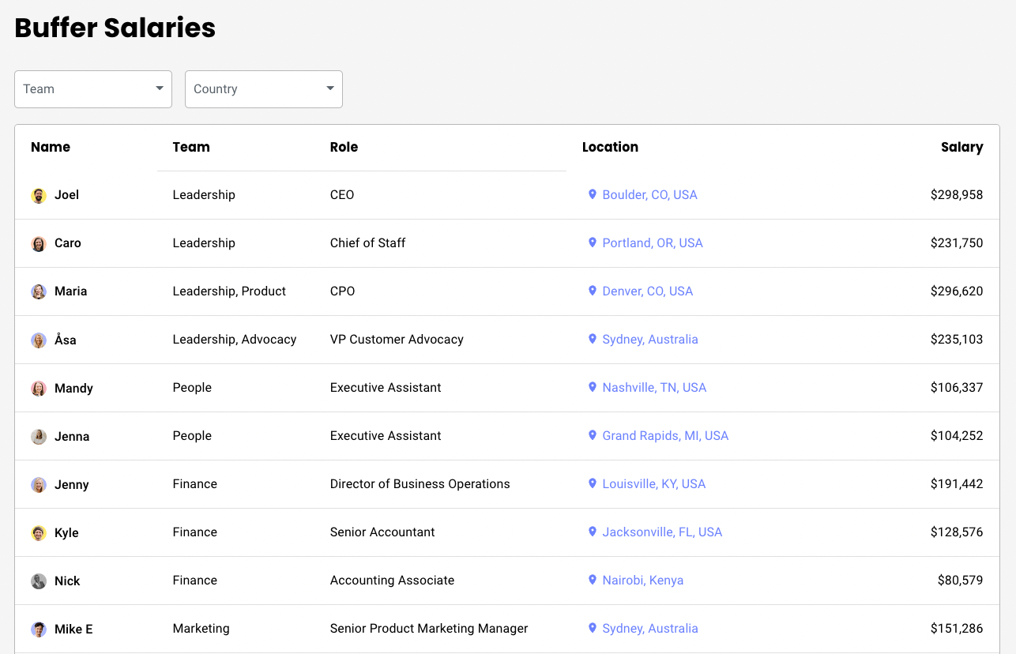The height and width of the screenshot is (654, 1016).
Task: Click the map pin next to Nairobi
Action: [x=593, y=580]
